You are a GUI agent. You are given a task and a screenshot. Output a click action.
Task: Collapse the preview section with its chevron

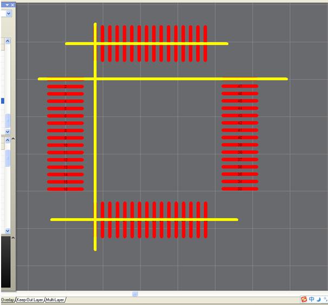13,238
